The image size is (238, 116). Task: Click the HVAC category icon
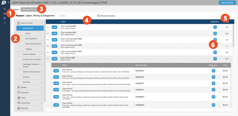pos(19,98)
